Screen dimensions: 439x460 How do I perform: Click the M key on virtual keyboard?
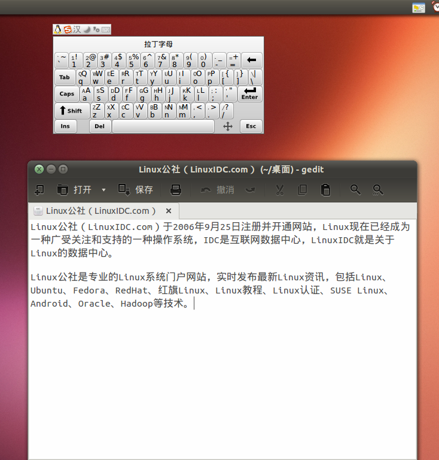pyautogui.click(x=184, y=111)
